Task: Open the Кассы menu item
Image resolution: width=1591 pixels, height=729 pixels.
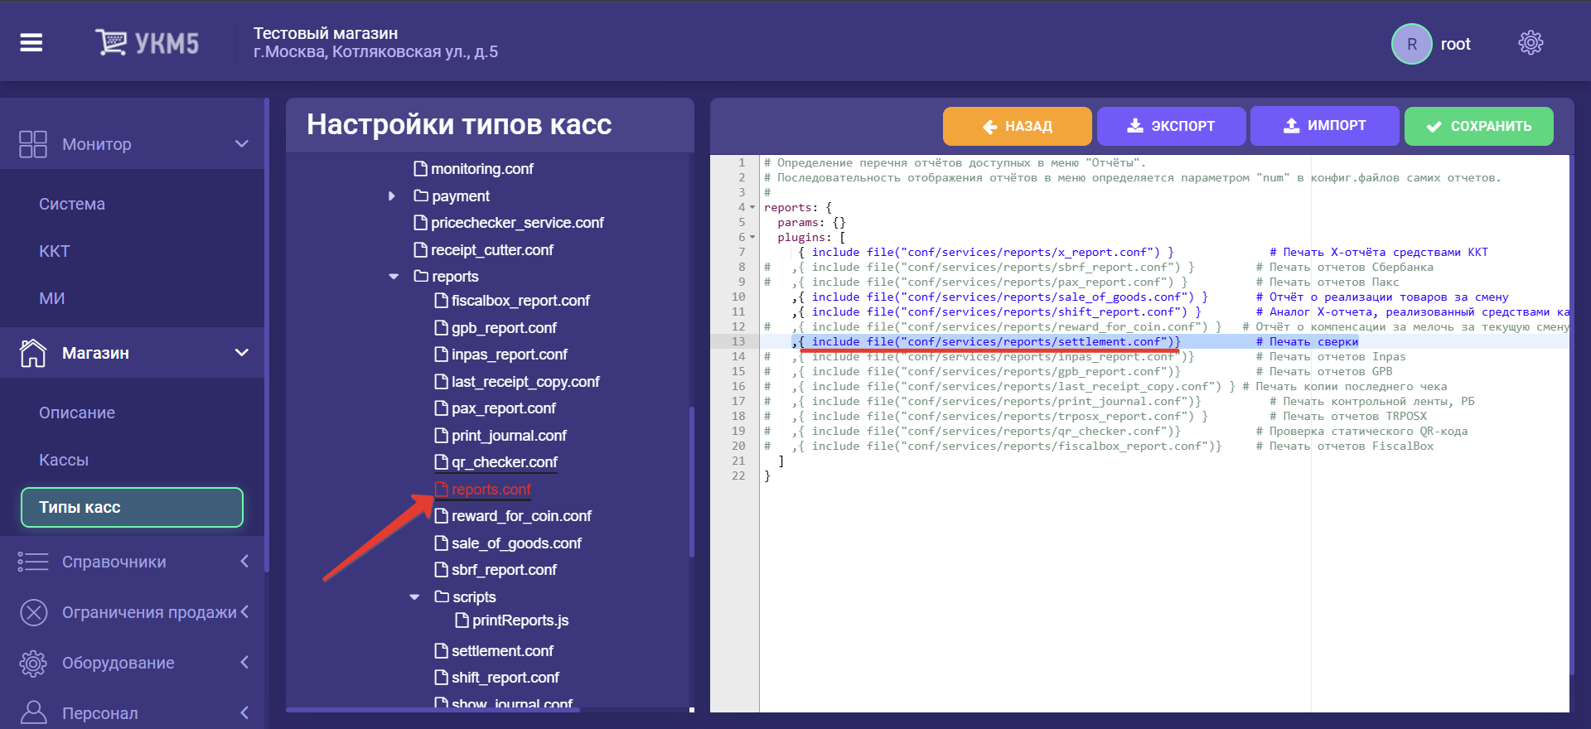Action: pyautogui.click(x=64, y=460)
